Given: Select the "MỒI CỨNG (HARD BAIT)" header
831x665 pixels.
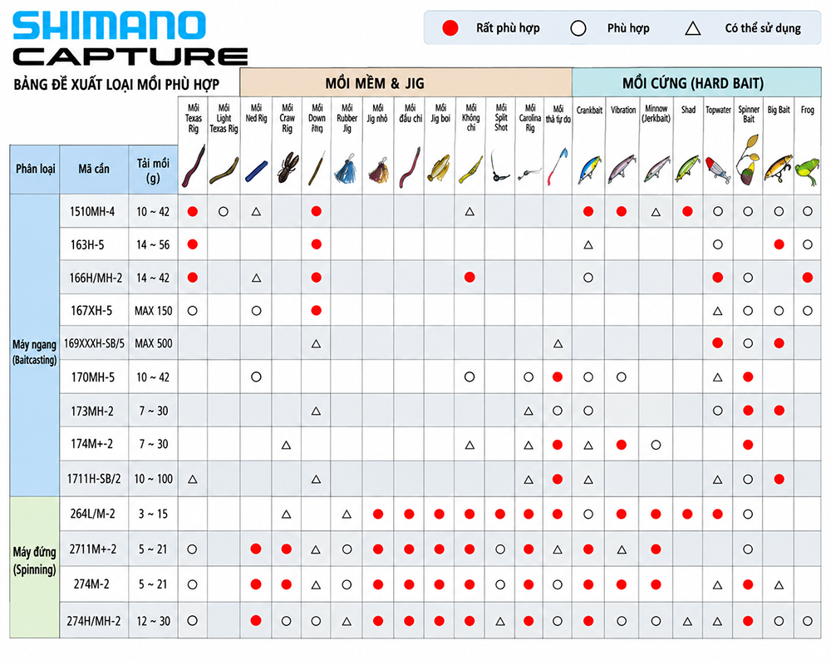Looking at the screenshot, I should tap(693, 83).
